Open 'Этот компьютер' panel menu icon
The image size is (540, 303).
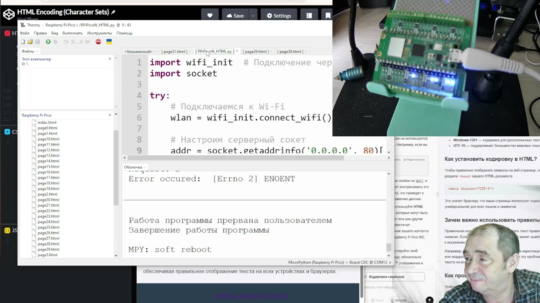[x=110, y=59]
